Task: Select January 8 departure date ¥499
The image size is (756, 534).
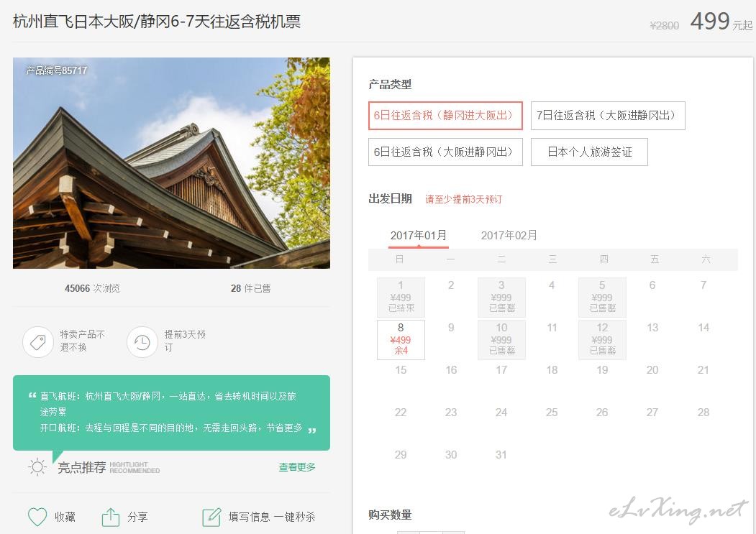Action: click(401, 339)
